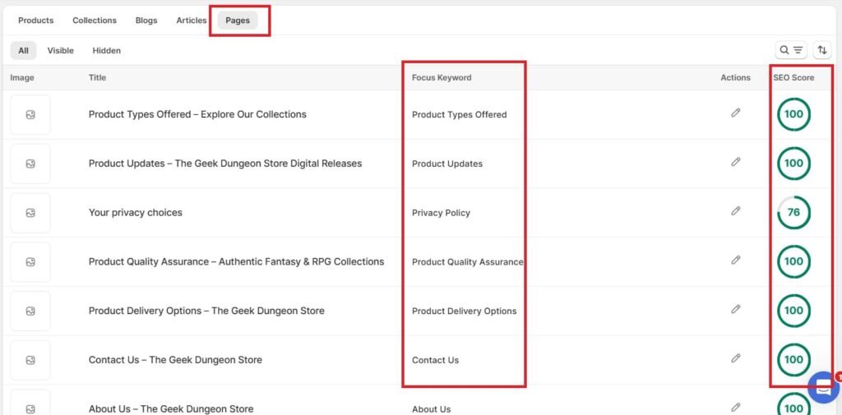Image resolution: width=842 pixels, height=415 pixels.
Task: Click the Focus Keyword column header
Action: click(442, 77)
